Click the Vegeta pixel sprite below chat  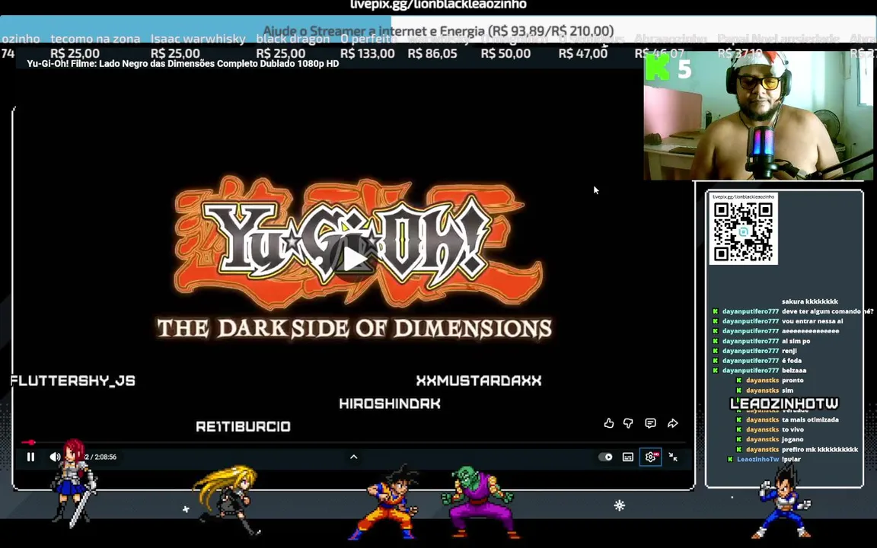click(x=783, y=501)
